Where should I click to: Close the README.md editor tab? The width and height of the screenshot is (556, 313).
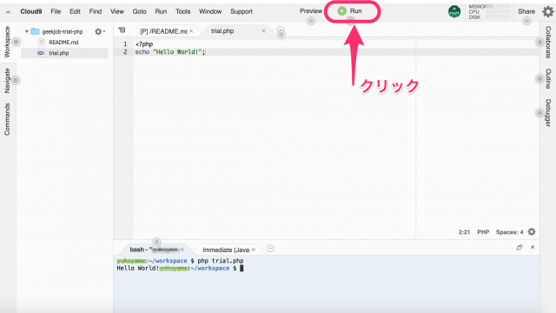coord(191,31)
